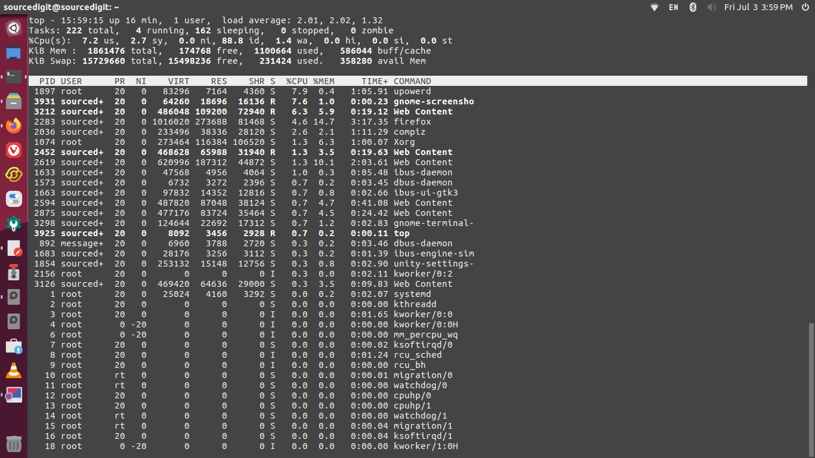815x458 pixels.
Task: Click the ibus-ui-gtk3 command
Action: (x=426, y=193)
